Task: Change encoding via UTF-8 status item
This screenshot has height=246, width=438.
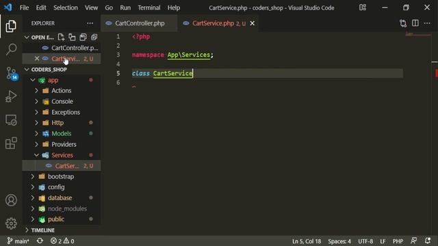Action: point(365,241)
